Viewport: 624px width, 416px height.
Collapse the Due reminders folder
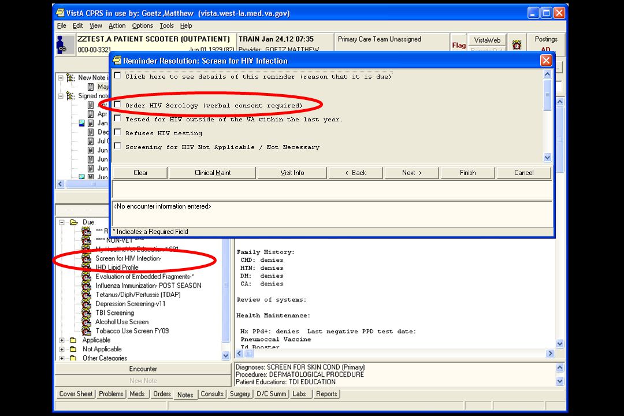point(62,222)
